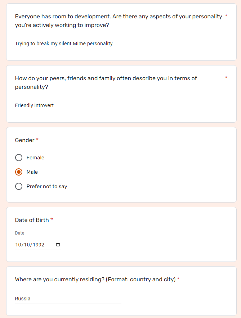Click the 'Male' option label text

tap(32, 172)
